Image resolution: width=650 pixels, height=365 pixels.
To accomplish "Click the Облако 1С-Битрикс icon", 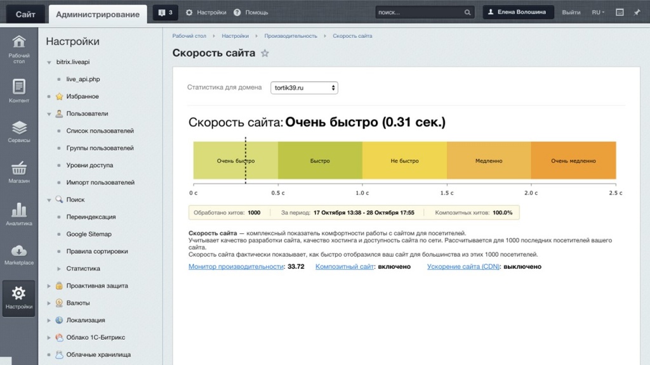I will 59,337.
